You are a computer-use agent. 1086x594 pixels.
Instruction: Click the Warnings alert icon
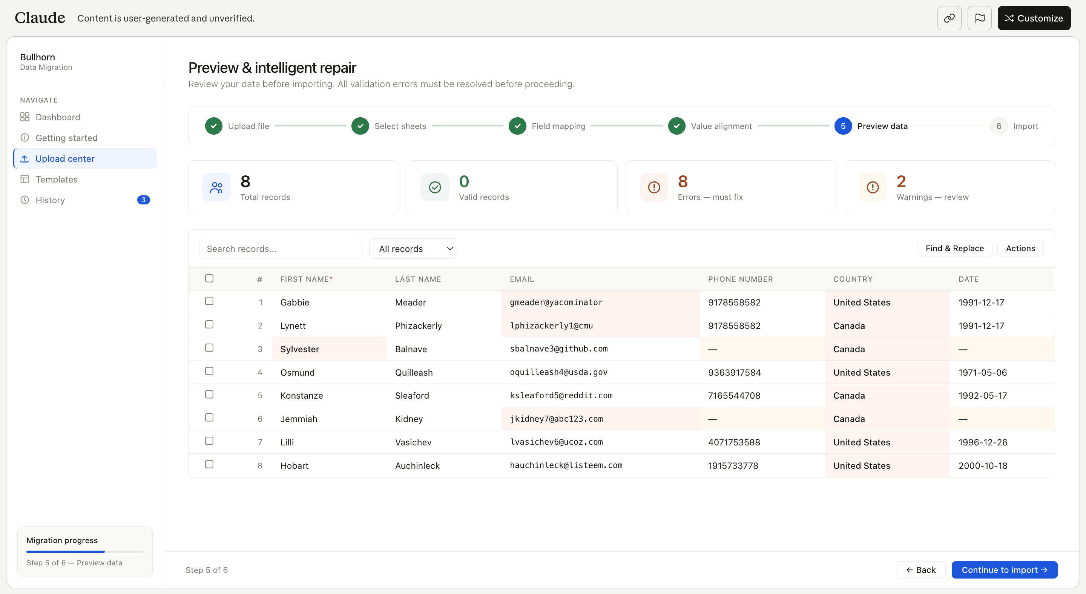[873, 187]
